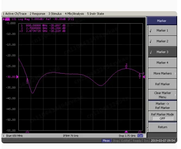Click the ExtRef status indicator
The image size is (181, 149).
(x=126, y=141)
